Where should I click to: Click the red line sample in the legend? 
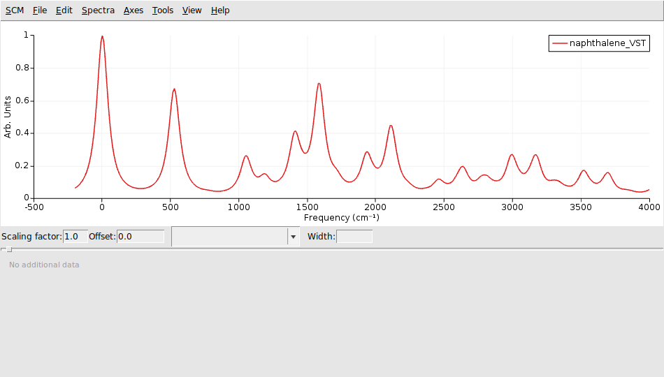coord(559,43)
